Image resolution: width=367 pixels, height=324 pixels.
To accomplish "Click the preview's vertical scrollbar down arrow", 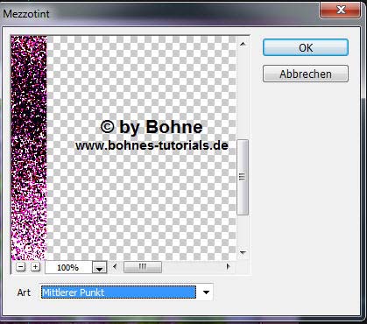I will [243, 252].
